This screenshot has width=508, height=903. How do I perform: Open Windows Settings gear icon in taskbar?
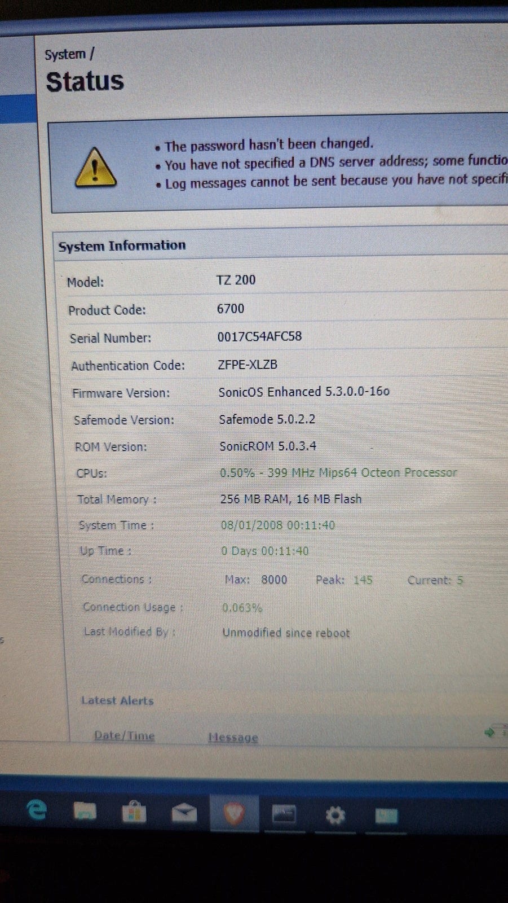coord(335,815)
